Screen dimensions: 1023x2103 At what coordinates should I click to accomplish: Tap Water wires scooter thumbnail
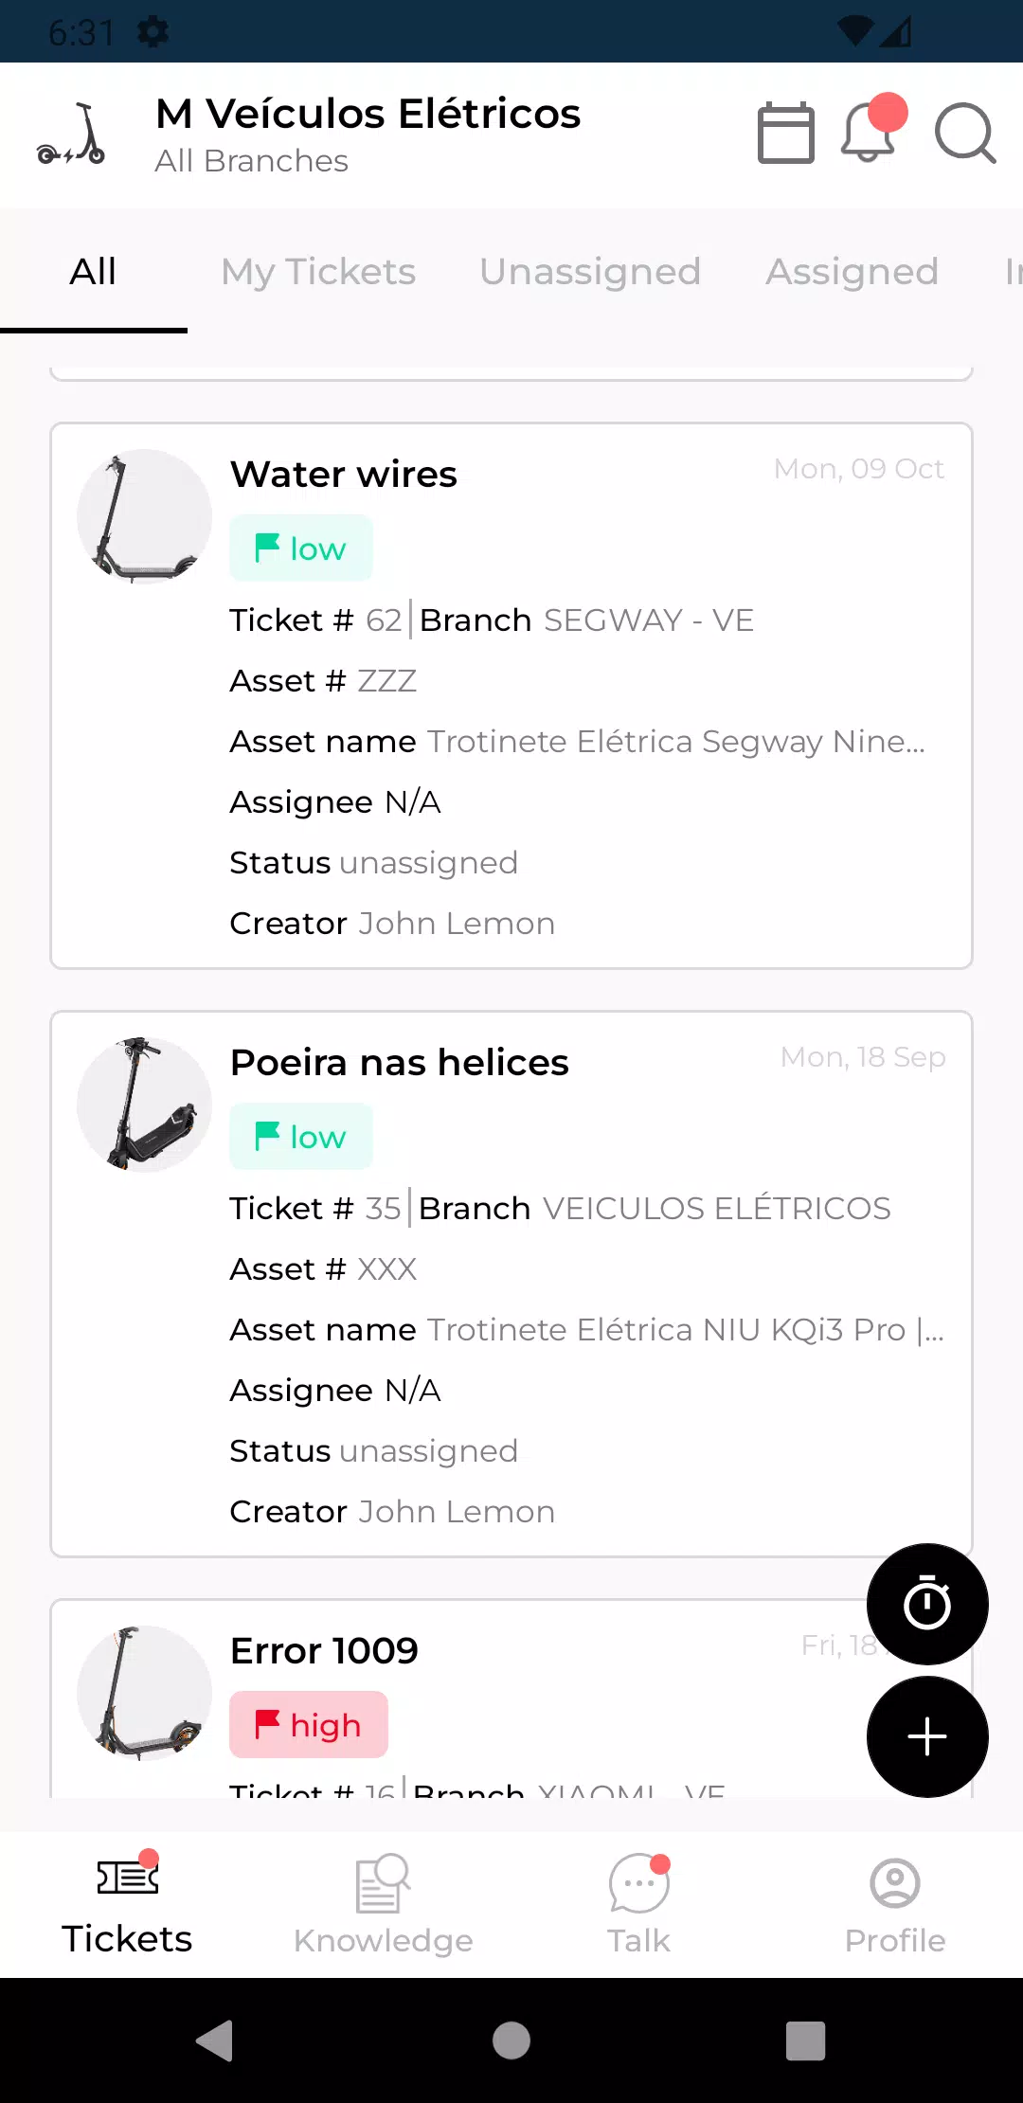coord(144,516)
